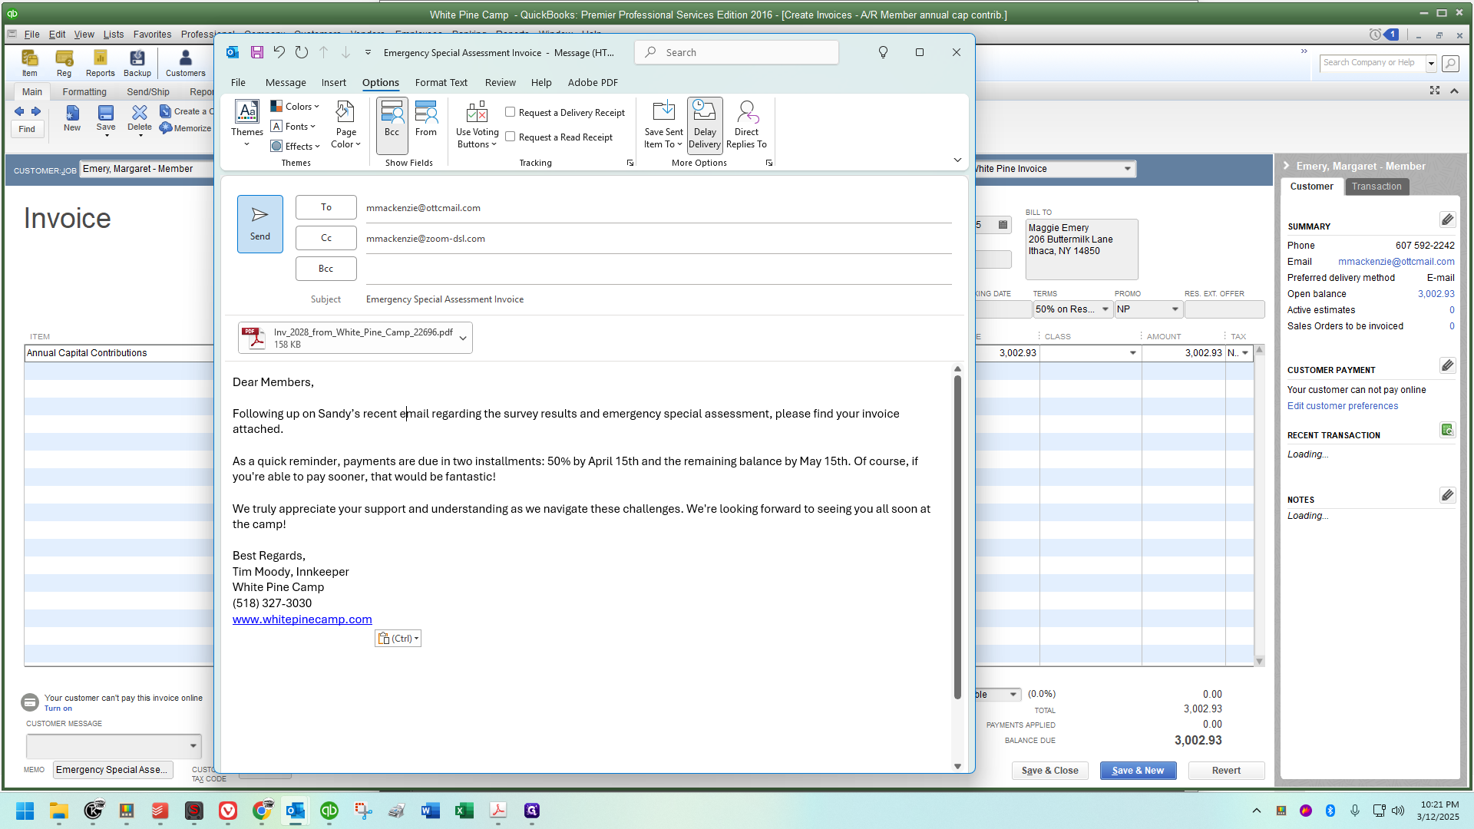This screenshot has width=1474, height=829.
Task: Open the www.whitepinecamp.com link
Action: coord(302,619)
